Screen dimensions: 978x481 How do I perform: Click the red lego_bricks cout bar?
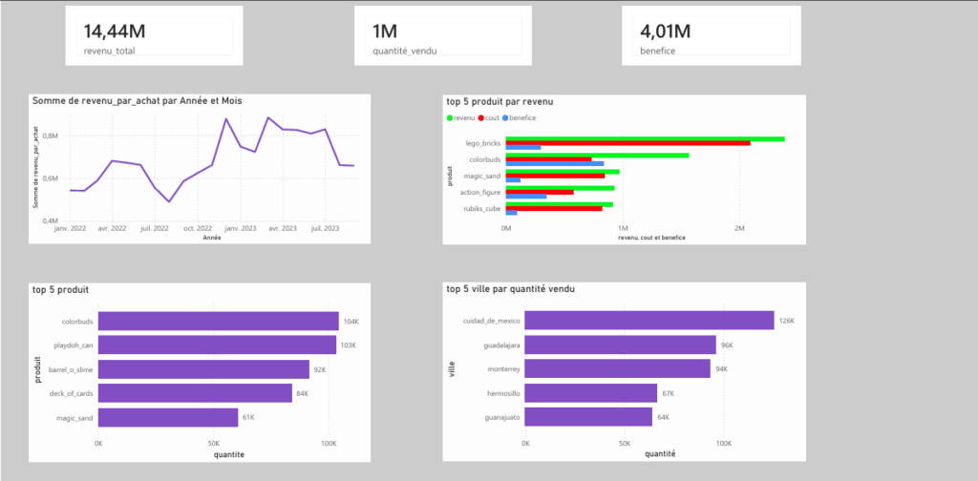coord(628,143)
